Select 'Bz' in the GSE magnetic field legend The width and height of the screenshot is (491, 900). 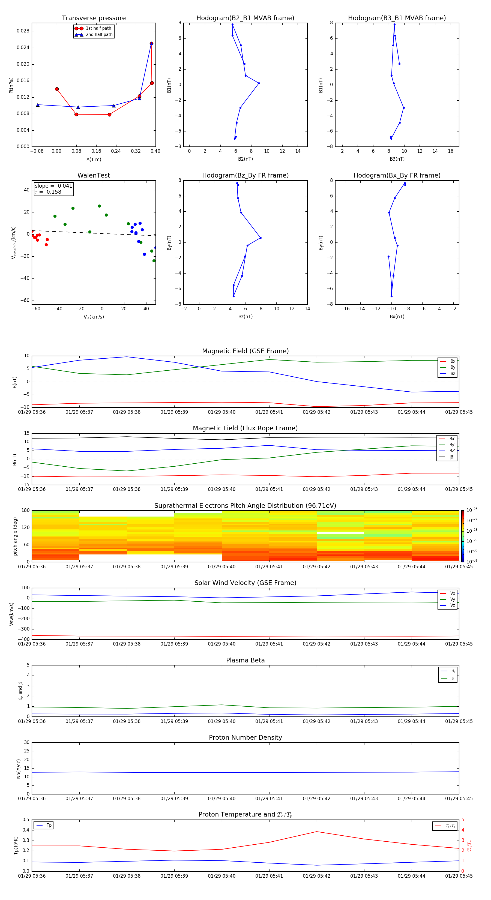pos(448,373)
